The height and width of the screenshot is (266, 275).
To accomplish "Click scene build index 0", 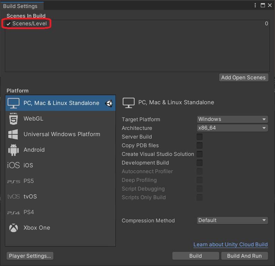I will point(266,24).
